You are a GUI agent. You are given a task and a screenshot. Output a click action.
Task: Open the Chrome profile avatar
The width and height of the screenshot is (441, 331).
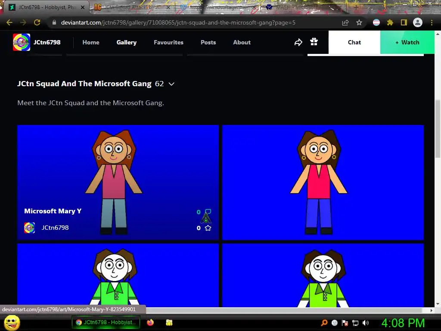coord(418,22)
